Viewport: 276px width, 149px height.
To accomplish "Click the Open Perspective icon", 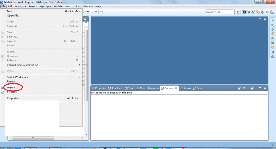I will [x=238, y=12].
